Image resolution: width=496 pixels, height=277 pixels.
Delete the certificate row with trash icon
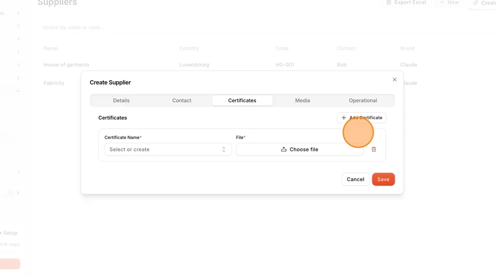[x=374, y=149]
